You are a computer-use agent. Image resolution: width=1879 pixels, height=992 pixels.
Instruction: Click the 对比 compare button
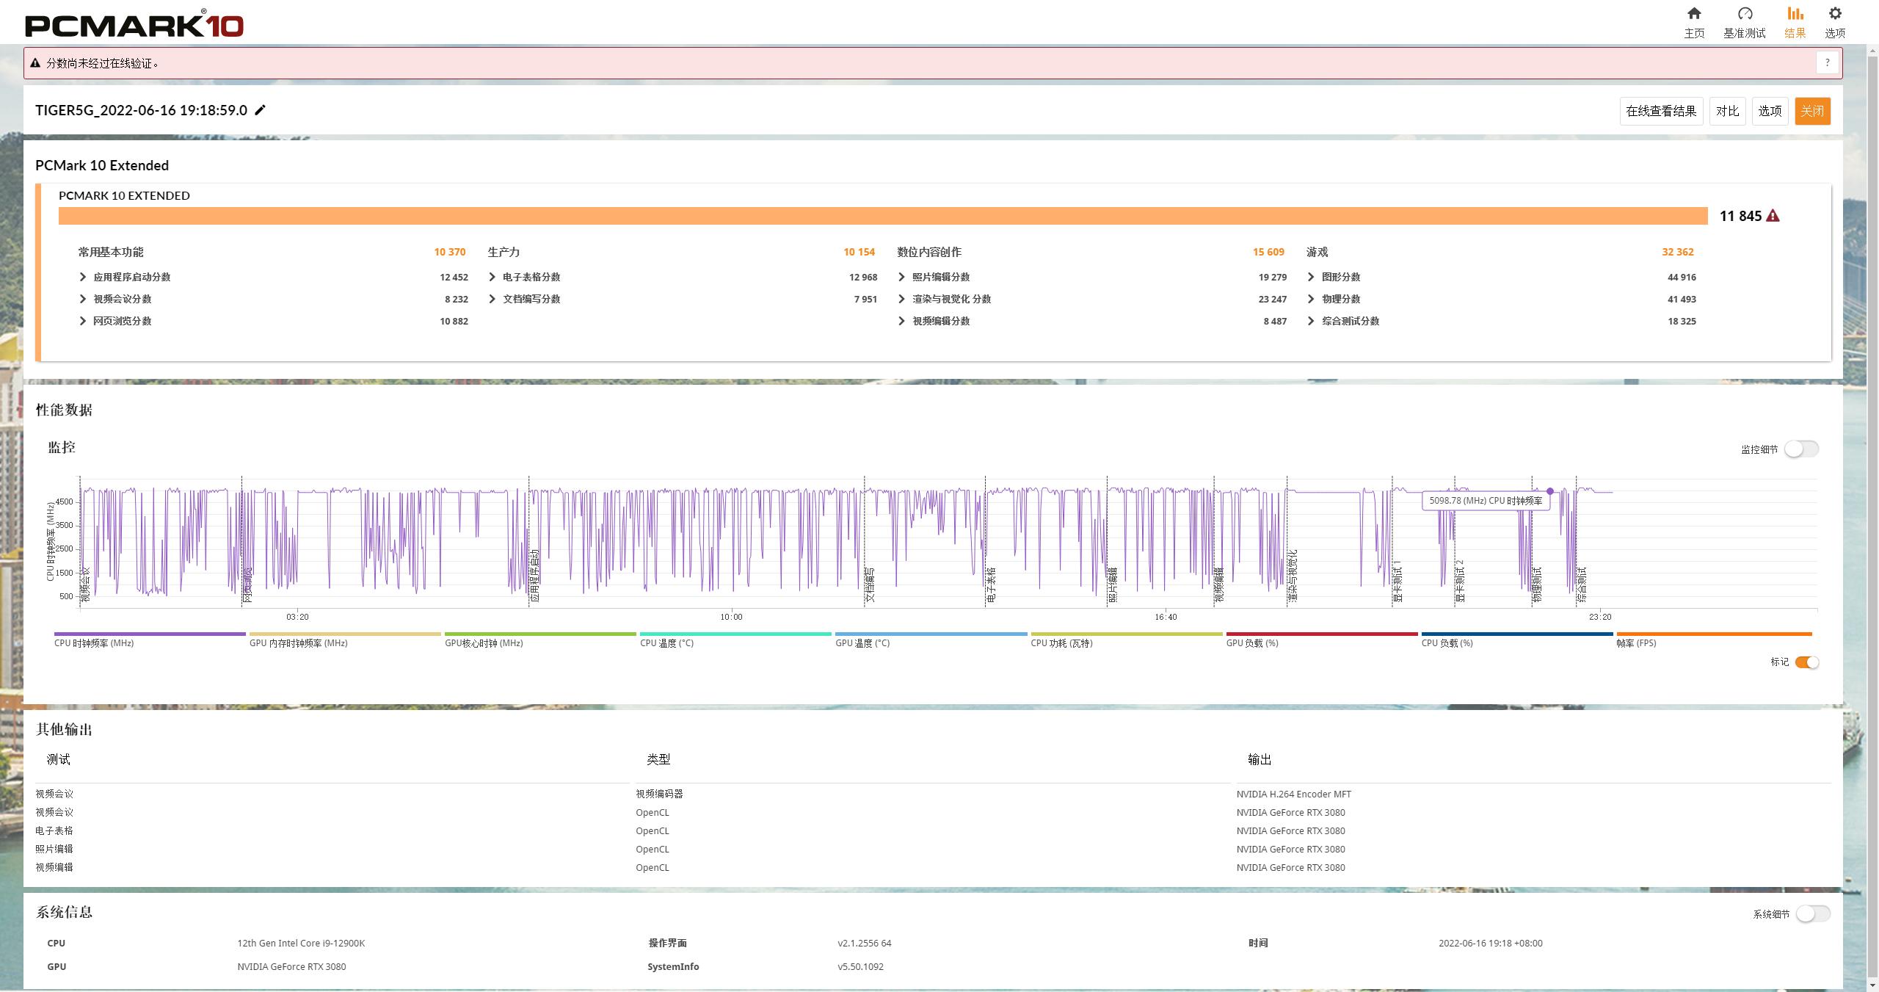click(1727, 111)
